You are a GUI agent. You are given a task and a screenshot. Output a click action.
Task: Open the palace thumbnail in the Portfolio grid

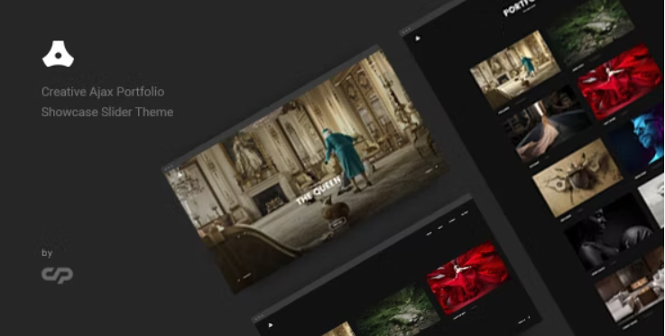[x=515, y=69]
